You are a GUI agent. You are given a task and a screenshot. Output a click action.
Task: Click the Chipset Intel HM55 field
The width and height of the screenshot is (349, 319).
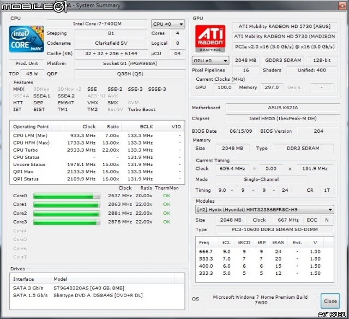(282, 119)
